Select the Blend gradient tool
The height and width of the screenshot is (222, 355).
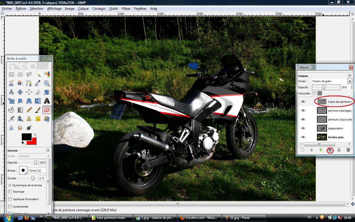(x=20, y=110)
